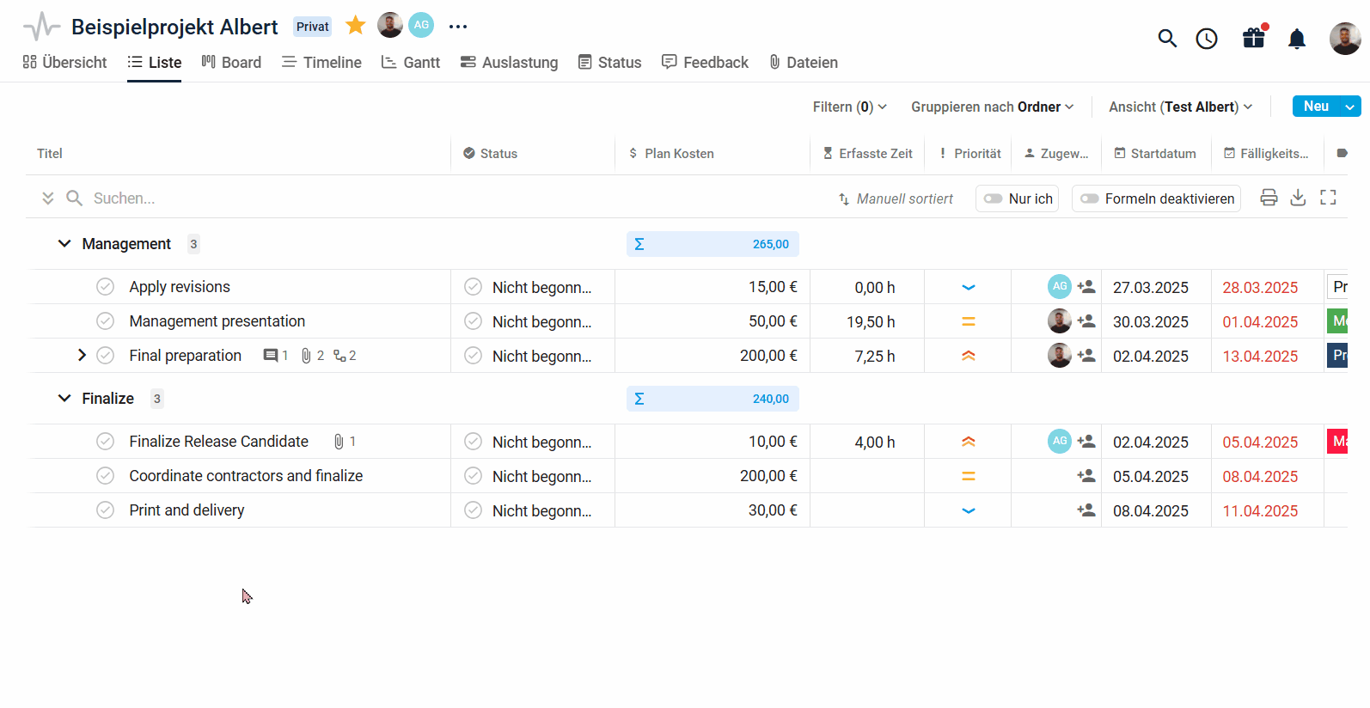The image size is (1370, 708).
Task: Click the orange priority icon for Finalize Release Candidate
Action: 968,442
